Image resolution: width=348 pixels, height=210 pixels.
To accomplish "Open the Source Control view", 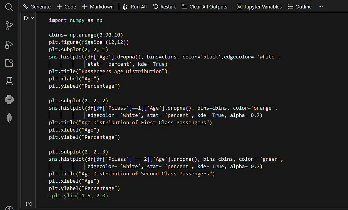I will [9, 26].
